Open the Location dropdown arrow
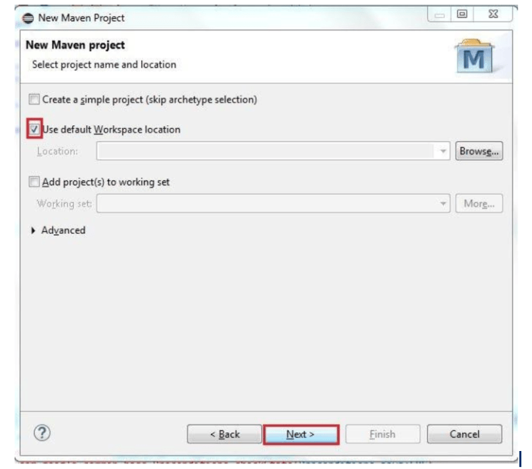532x469 pixels. click(443, 151)
